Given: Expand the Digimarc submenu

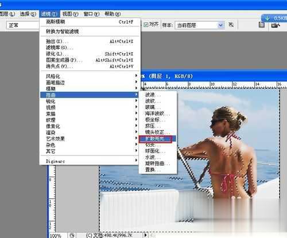Looking at the screenshot, I should [89, 161].
